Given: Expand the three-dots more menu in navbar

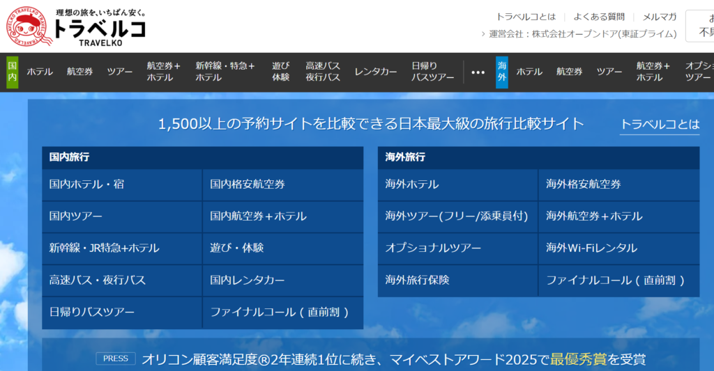Looking at the screenshot, I should point(478,72).
